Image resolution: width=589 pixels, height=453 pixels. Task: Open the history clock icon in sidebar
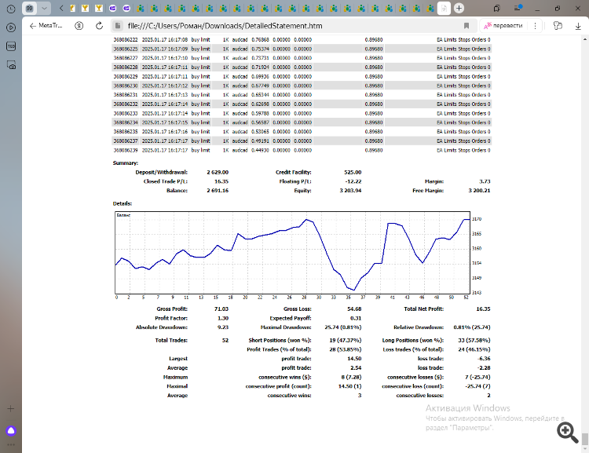(x=11, y=9)
